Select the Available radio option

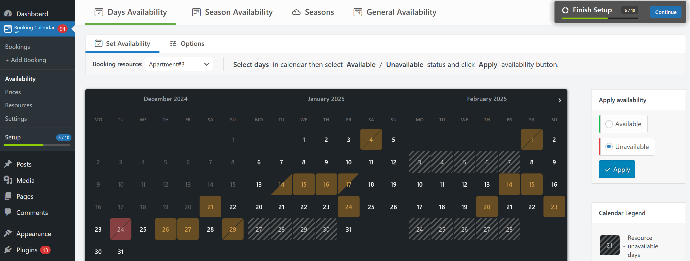(x=609, y=124)
